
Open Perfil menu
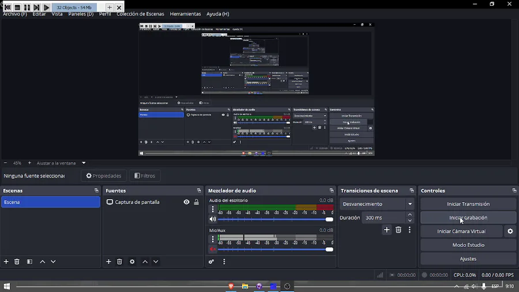click(x=105, y=14)
